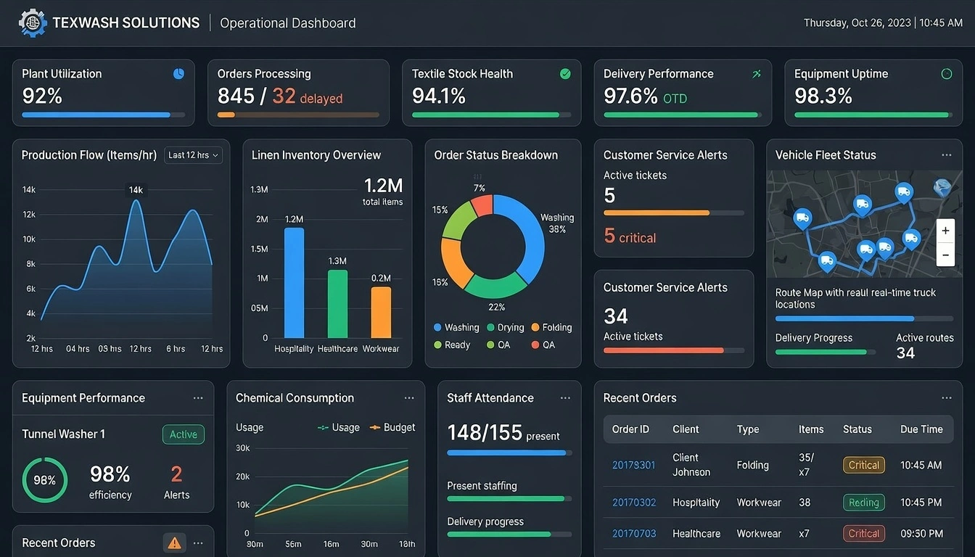Select a blue truck marker on the fleet map
975x557 pixels.
click(904, 192)
